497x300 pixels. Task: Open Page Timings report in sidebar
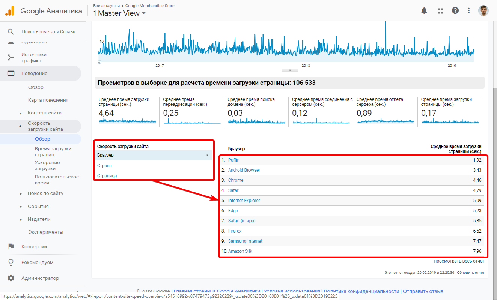pos(53,151)
